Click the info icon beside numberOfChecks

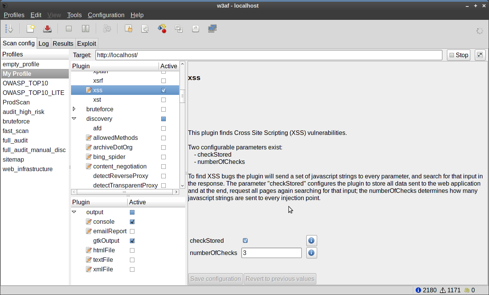pos(311,253)
